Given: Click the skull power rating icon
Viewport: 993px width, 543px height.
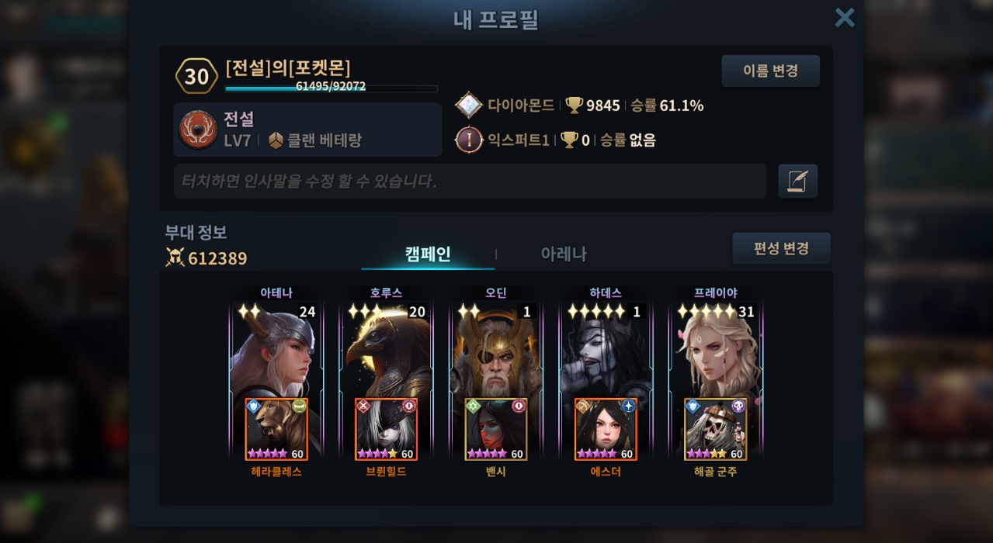Looking at the screenshot, I should 175,258.
